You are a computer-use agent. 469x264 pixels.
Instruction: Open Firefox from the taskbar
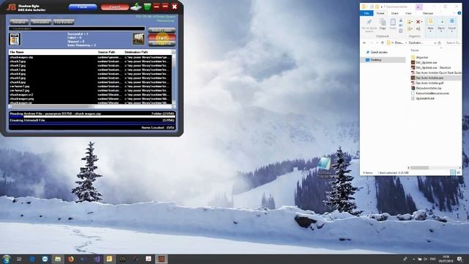click(70, 259)
